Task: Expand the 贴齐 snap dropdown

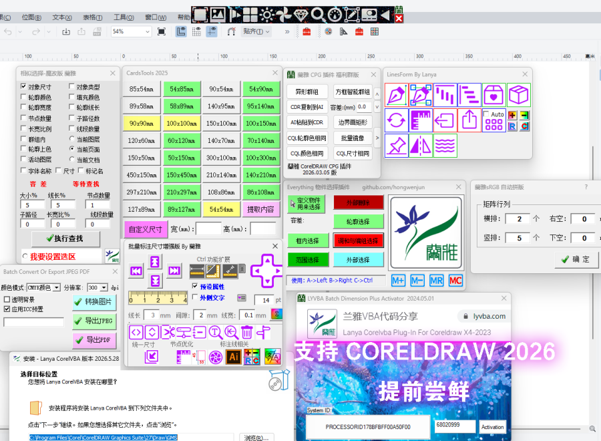Action: (x=268, y=31)
